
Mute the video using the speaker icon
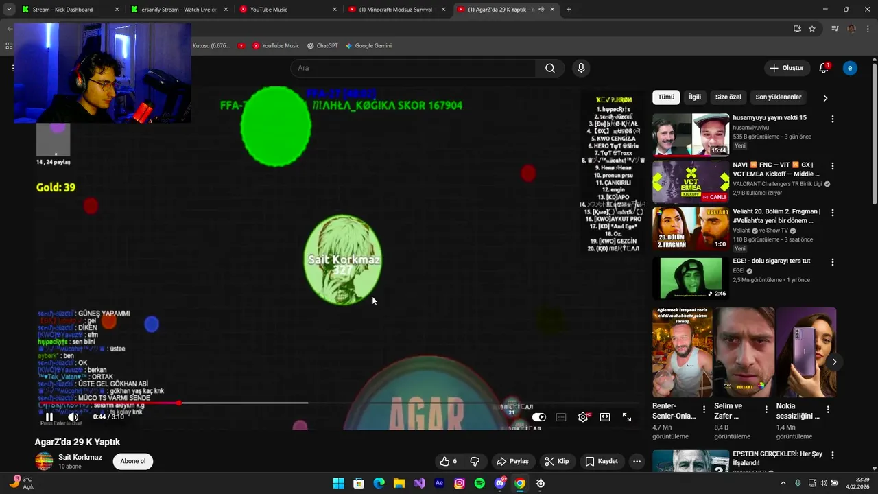73,416
